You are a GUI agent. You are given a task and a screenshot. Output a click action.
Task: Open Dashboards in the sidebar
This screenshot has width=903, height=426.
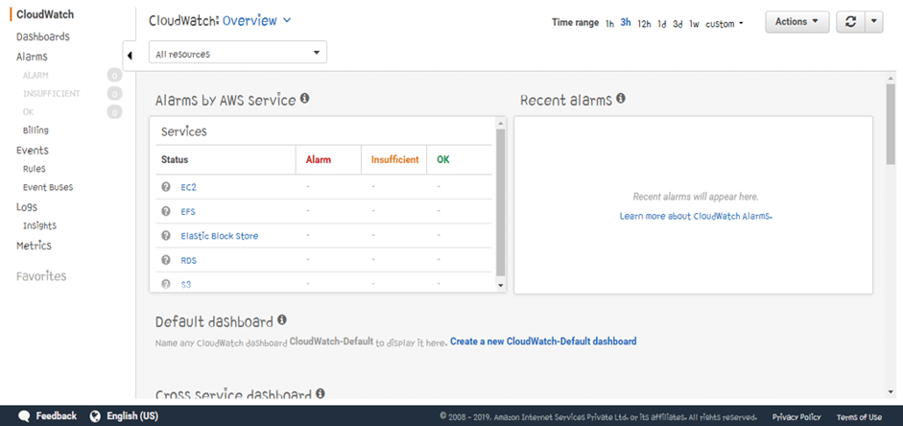42,36
